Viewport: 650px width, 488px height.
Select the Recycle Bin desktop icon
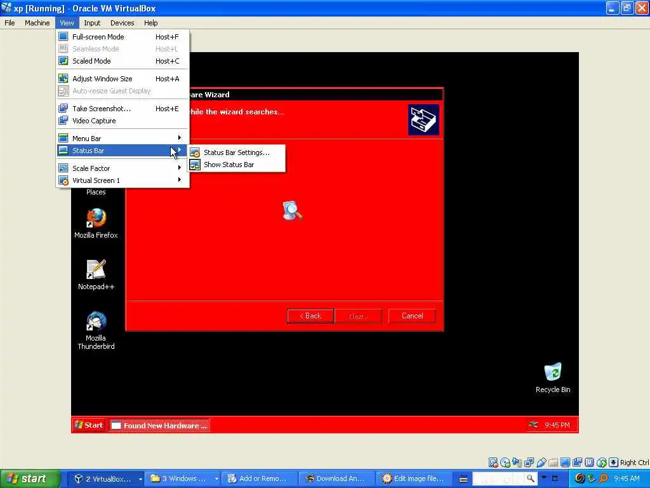(x=553, y=378)
